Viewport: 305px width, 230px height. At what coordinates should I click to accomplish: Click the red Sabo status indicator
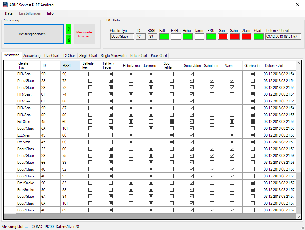(x=234, y=37)
